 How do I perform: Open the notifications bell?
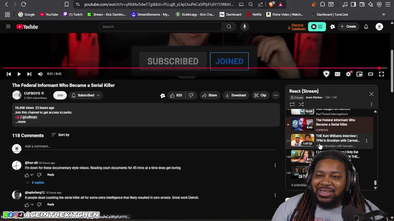pos(366,27)
